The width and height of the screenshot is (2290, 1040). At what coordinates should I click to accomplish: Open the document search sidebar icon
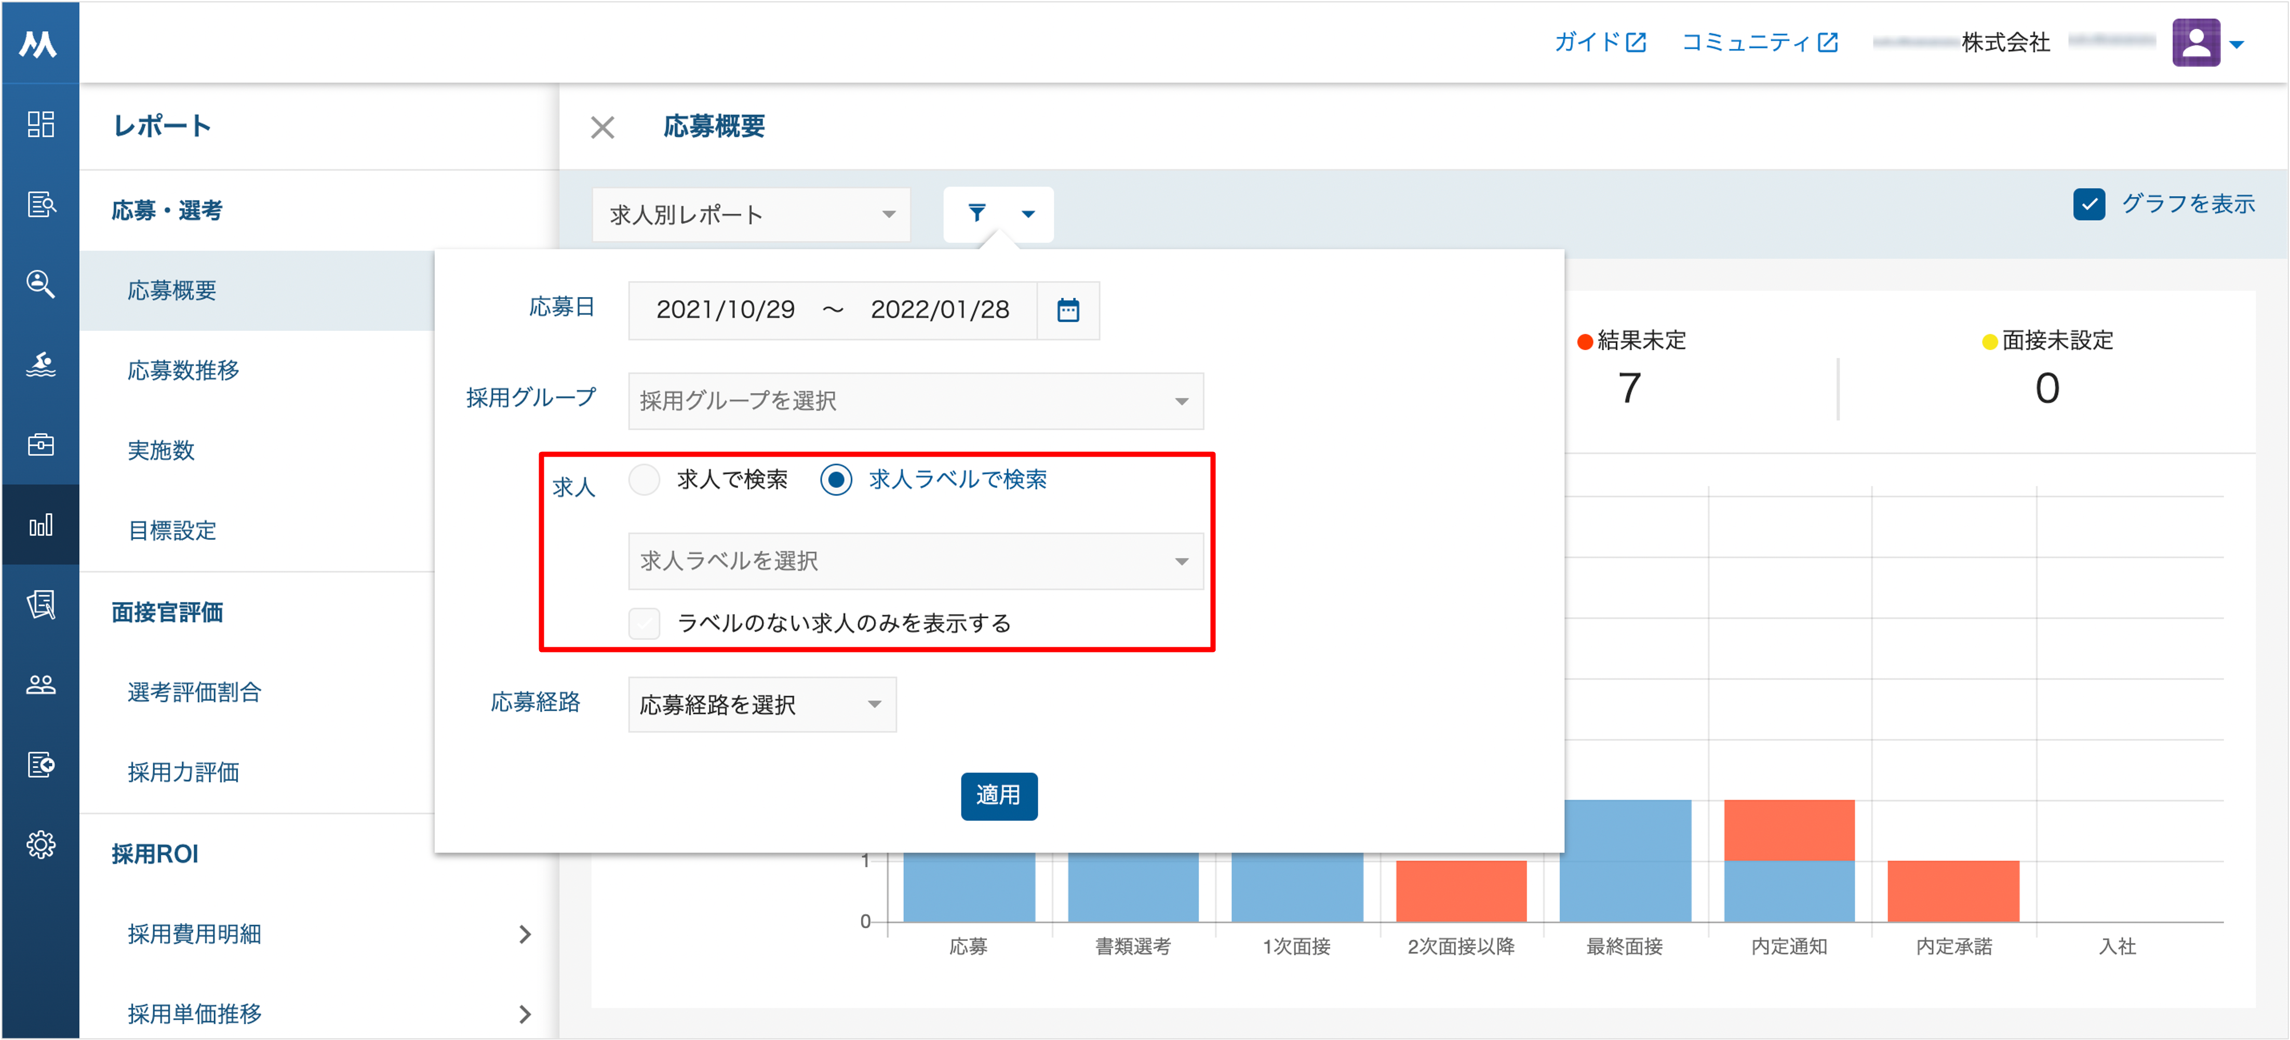(x=41, y=205)
